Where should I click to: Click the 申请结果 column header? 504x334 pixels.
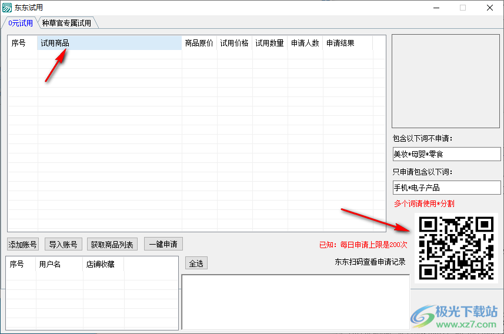[x=348, y=43]
